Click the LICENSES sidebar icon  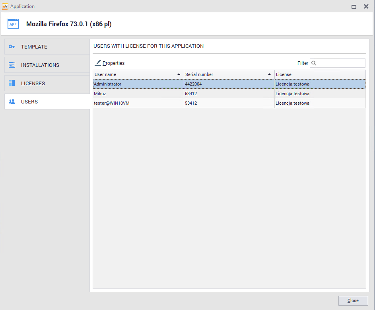click(x=12, y=83)
